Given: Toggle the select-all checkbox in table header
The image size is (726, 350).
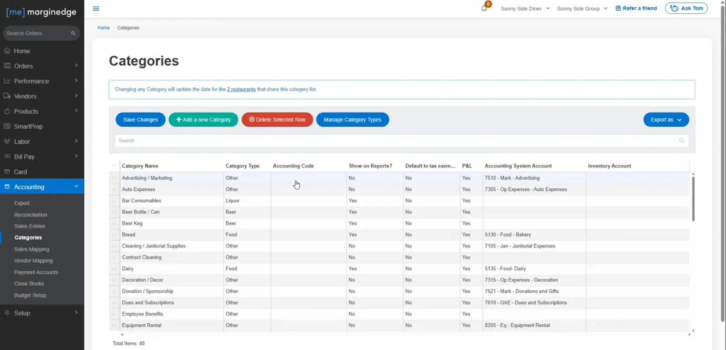Looking at the screenshot, I should pyautogui.click(x=114, y=166).
